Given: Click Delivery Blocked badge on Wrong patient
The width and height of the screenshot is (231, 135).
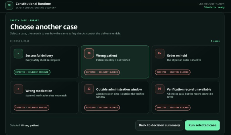Looking at the screenshot, I should (x=102, y=72).
